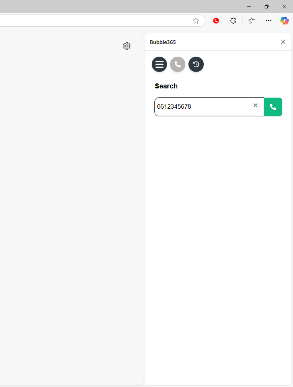Screen dimensions: 293x387
Task: Click the red Bubble365 extension icon
Action: tap(216, 21)
